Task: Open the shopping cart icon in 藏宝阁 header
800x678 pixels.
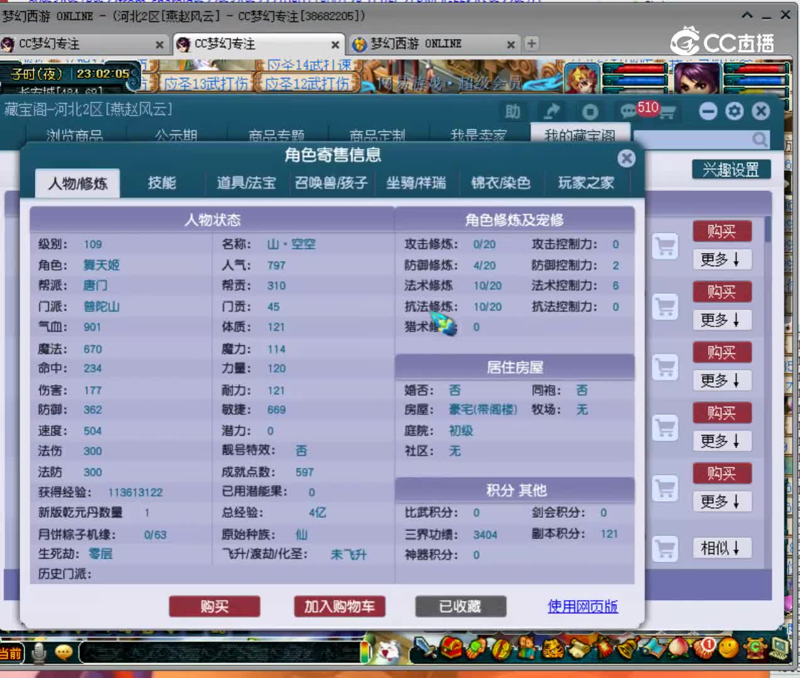Action: [x=667, y=113]
